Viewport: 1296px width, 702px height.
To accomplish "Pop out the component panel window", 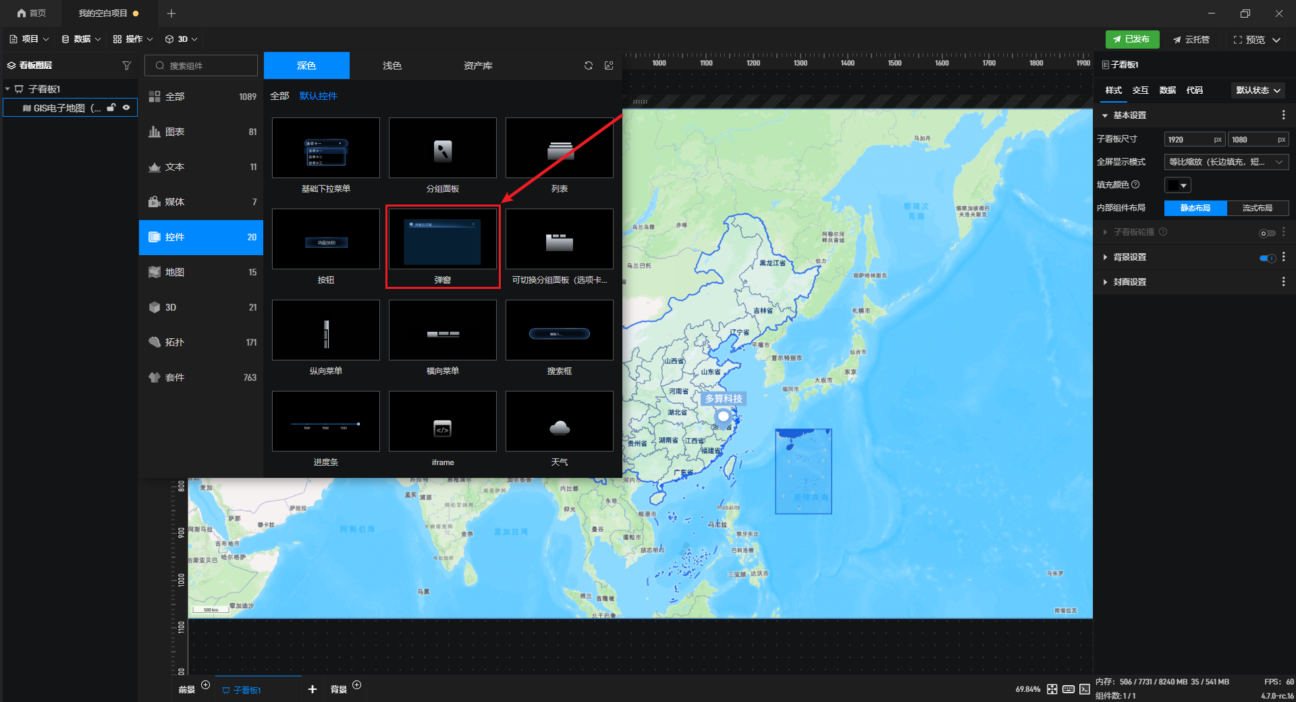I will pos(609,65).
